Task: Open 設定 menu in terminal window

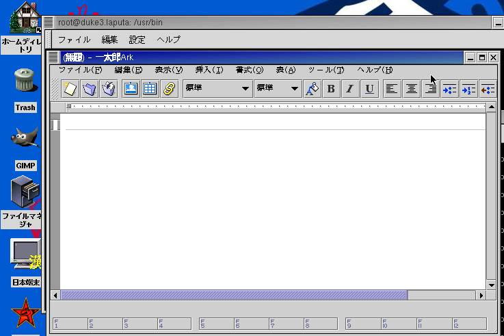Action: point(137,40)
